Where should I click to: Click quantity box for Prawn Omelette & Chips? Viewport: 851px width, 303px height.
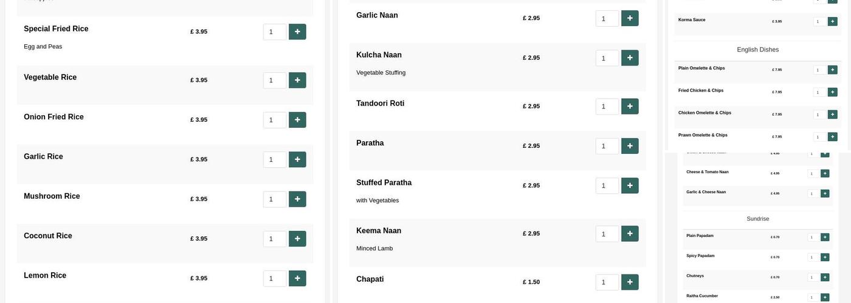819,137
